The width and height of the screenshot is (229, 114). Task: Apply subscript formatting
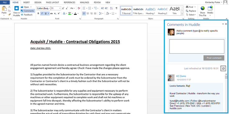pos(55,13)
